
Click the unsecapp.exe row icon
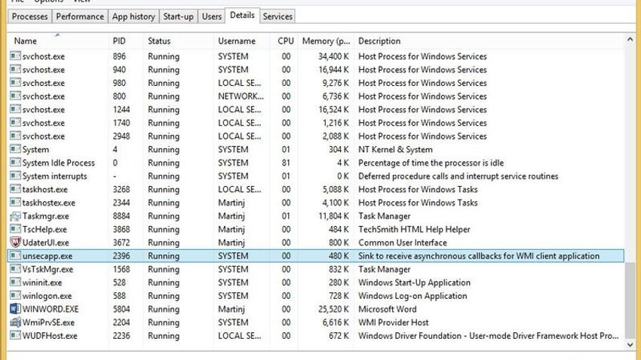15,255
